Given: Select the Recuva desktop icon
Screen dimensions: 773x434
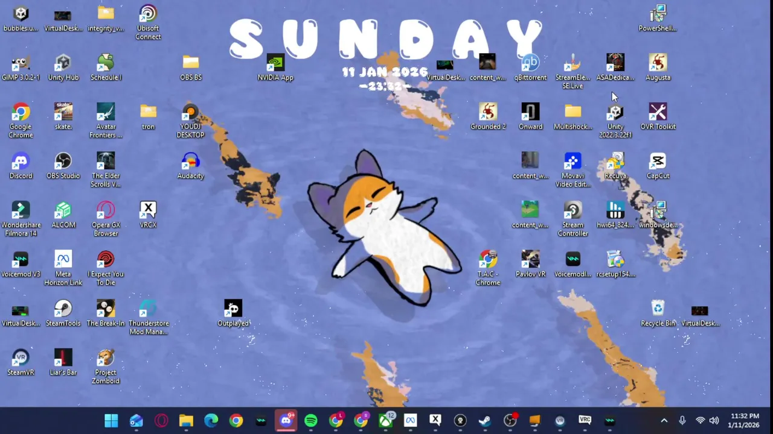Looking at the screenshot, I should [615, 166].
